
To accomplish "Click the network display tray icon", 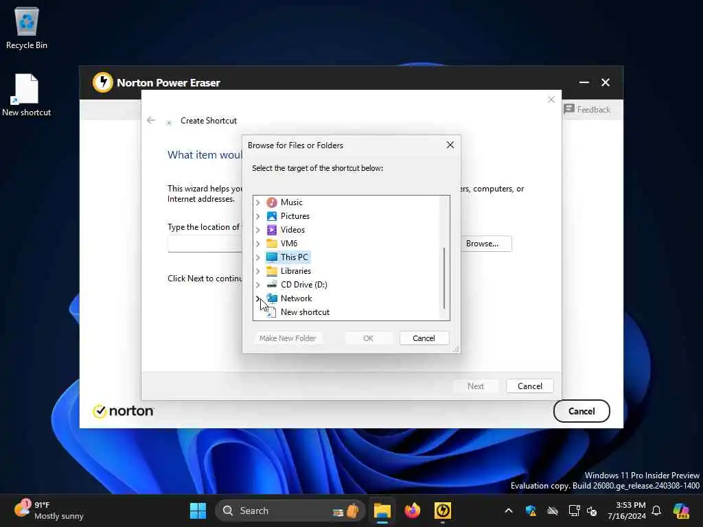I will (574, 511).
